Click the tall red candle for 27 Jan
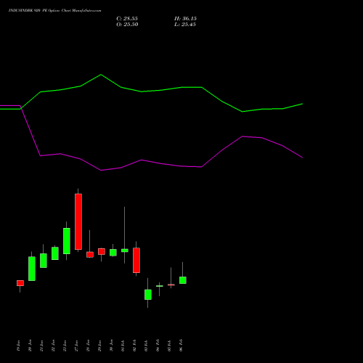Screen dimensions: 363x363 78,221
